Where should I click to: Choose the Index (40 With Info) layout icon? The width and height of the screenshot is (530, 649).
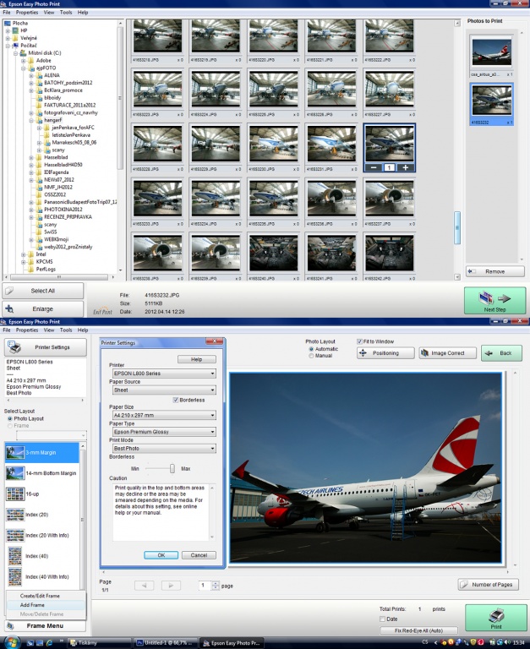15,576
